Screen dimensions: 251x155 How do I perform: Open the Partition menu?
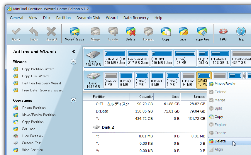(63, 18)
